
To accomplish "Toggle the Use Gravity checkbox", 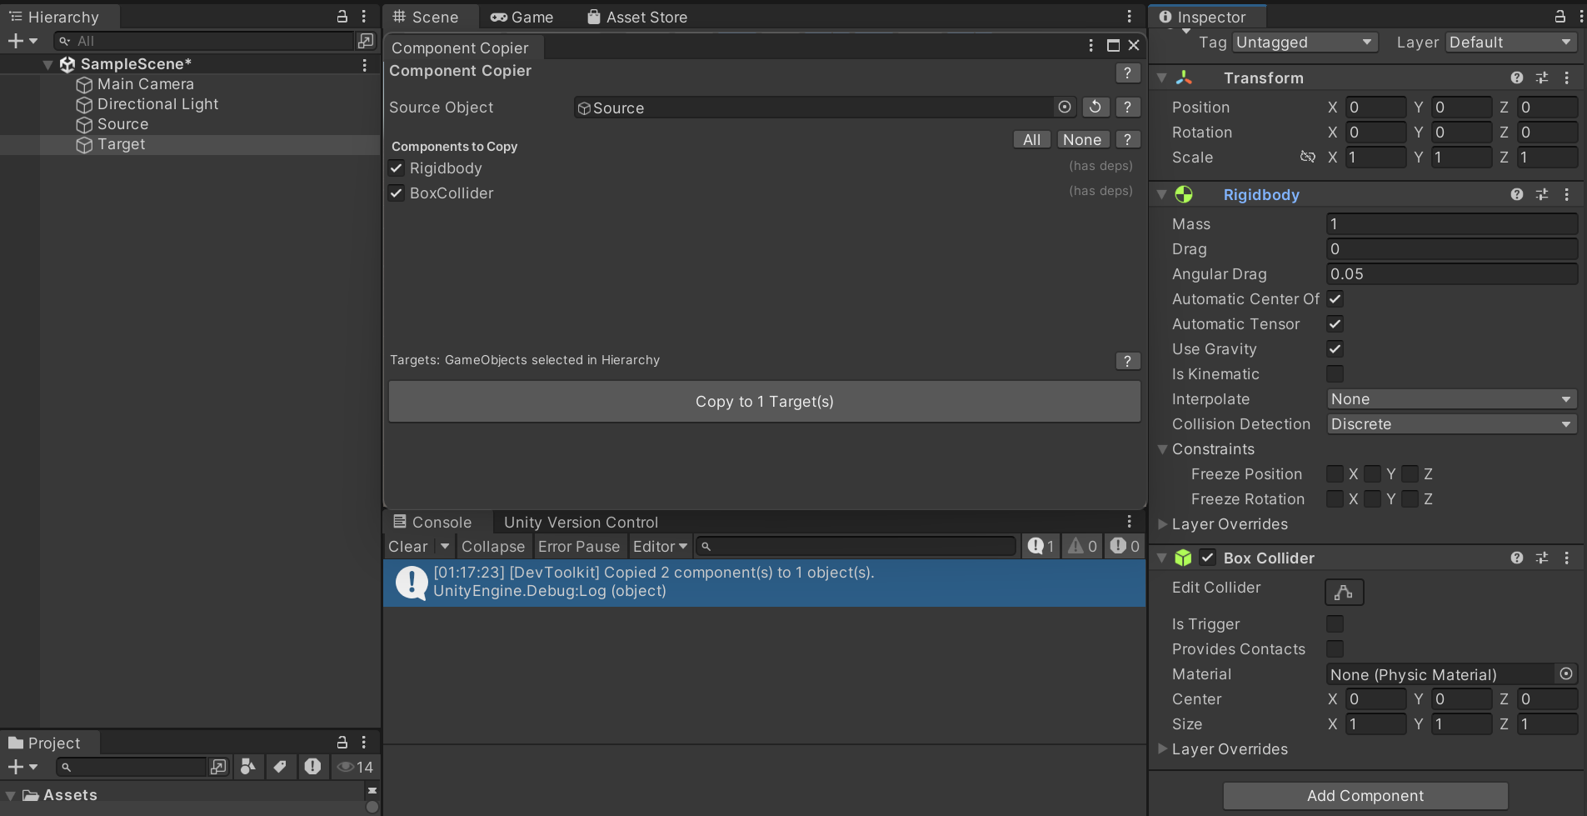I will [x=1335, y=348].
